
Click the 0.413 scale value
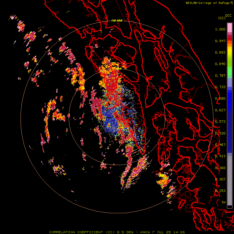(220, 156)
